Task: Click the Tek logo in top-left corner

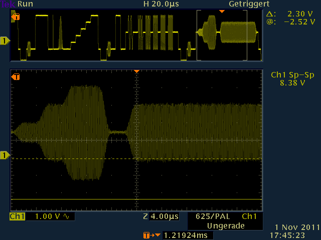Action: click(8, 3)
